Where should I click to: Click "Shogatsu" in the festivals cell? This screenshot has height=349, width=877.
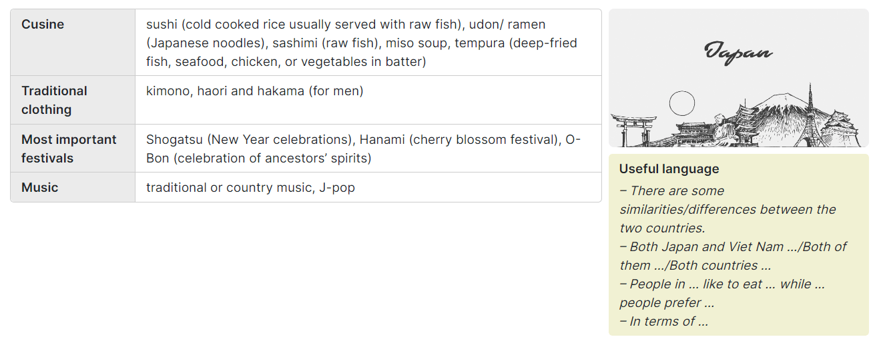coord(176,140)
